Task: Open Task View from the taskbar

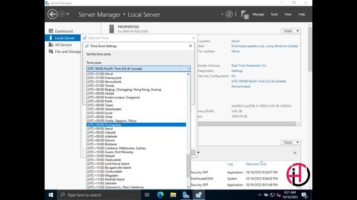Action: (x=147, y=195)
